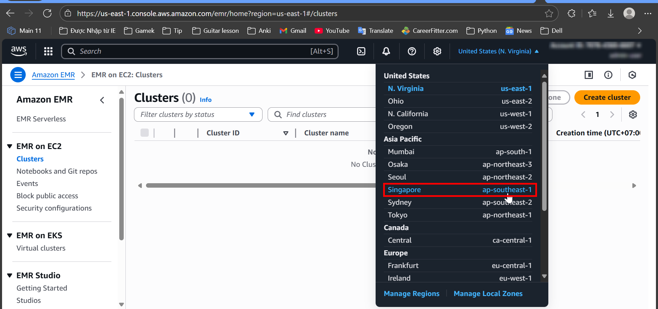
Task: Select the Singapore region from the menu
Action: (x=459, y=190)
